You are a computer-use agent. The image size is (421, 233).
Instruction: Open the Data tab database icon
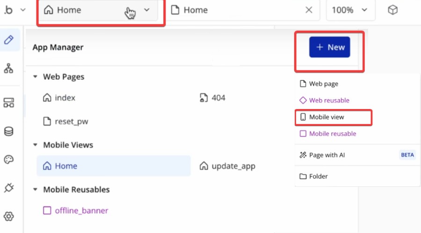[8, 131]
